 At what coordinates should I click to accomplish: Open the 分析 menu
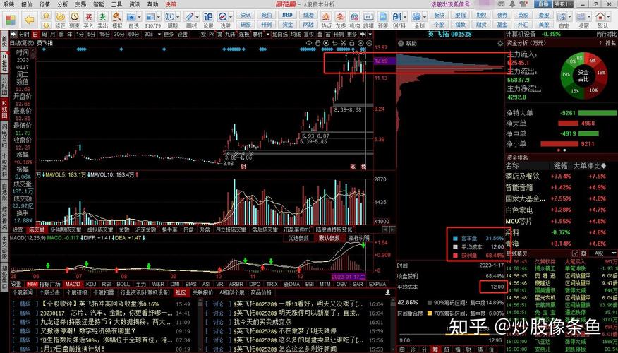click(x=63, y=4)
